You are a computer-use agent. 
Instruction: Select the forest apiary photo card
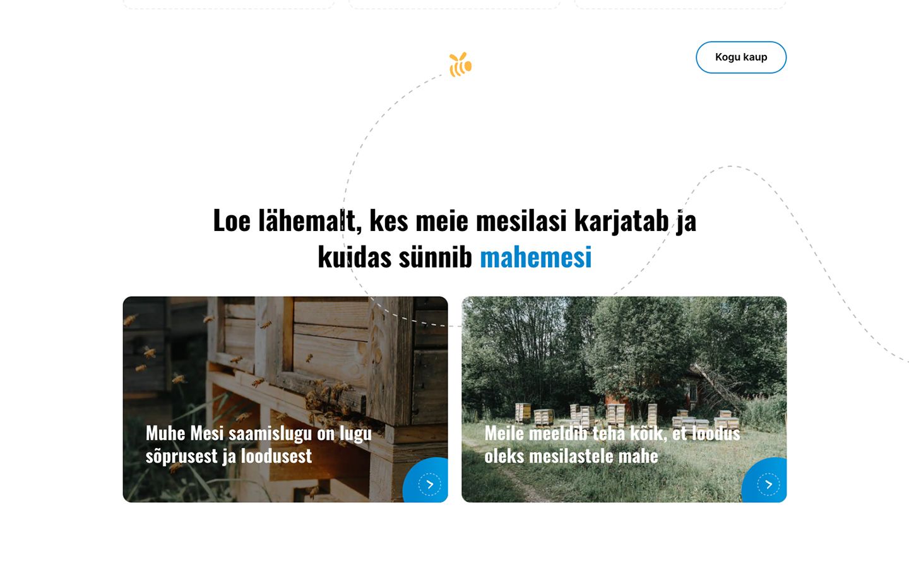(624, 399)
